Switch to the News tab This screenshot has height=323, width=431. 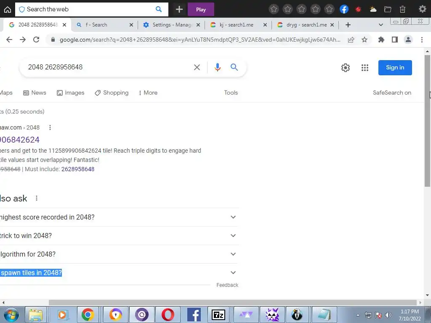(35, 93)
